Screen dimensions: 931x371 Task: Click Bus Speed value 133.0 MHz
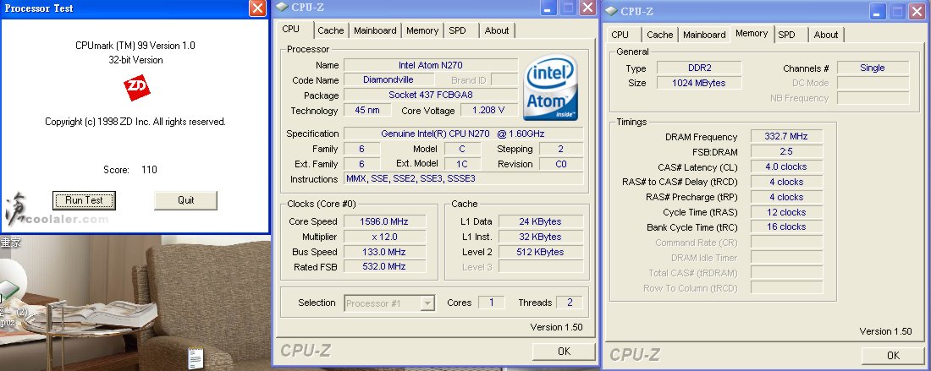click(x=383, y=252)
